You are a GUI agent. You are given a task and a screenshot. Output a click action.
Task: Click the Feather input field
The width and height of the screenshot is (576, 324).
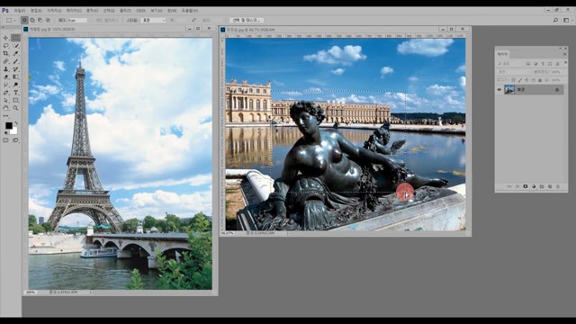pyautogui.click(x=77, y=20)
